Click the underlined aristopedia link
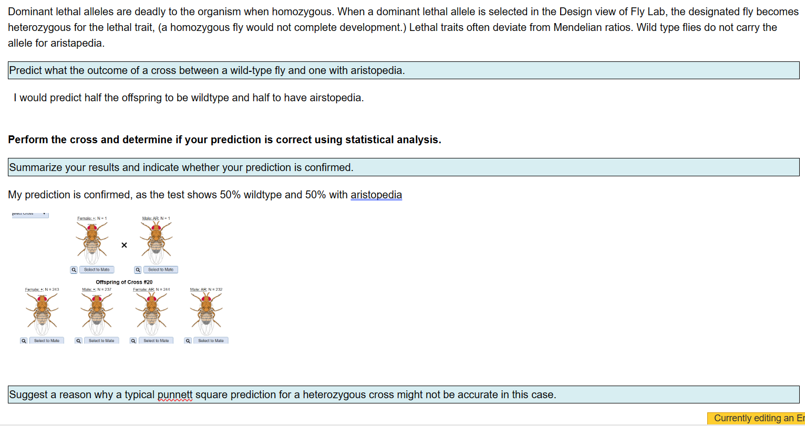805x426 pixels. pos(376,195)
